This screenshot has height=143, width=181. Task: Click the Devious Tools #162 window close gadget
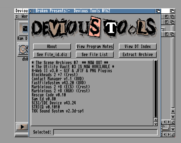coord(31,11)
